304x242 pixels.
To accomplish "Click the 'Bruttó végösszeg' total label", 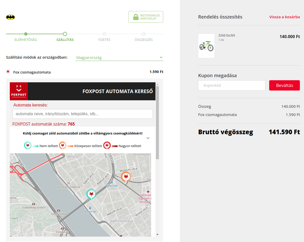I will pyautogui.click(x=225, y=132).
